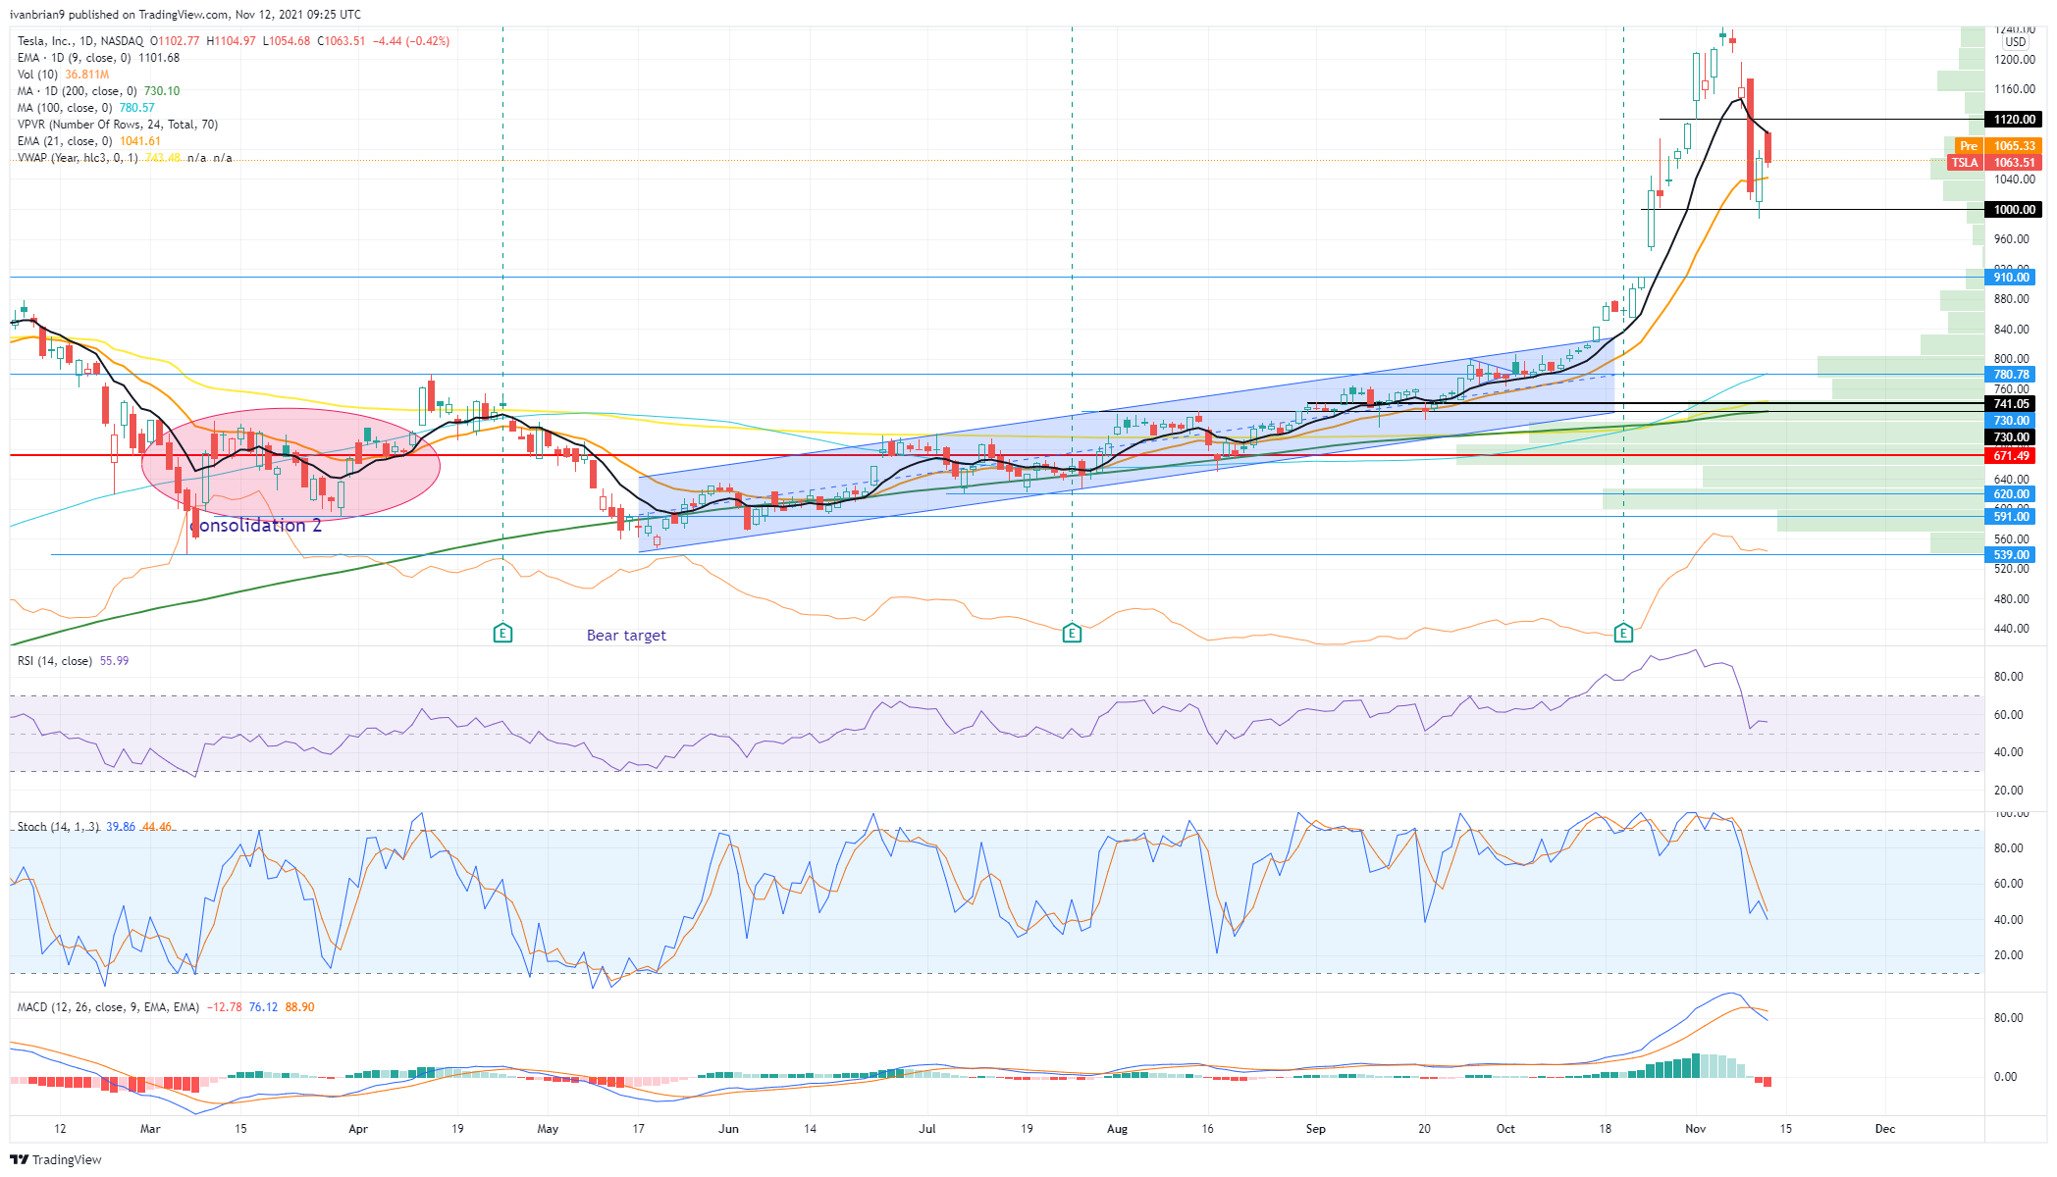The height and width of the screenshot is (1177, 2057).
Task: Click the Pre 1065.33 pre-market price label
Action: 1997,146
